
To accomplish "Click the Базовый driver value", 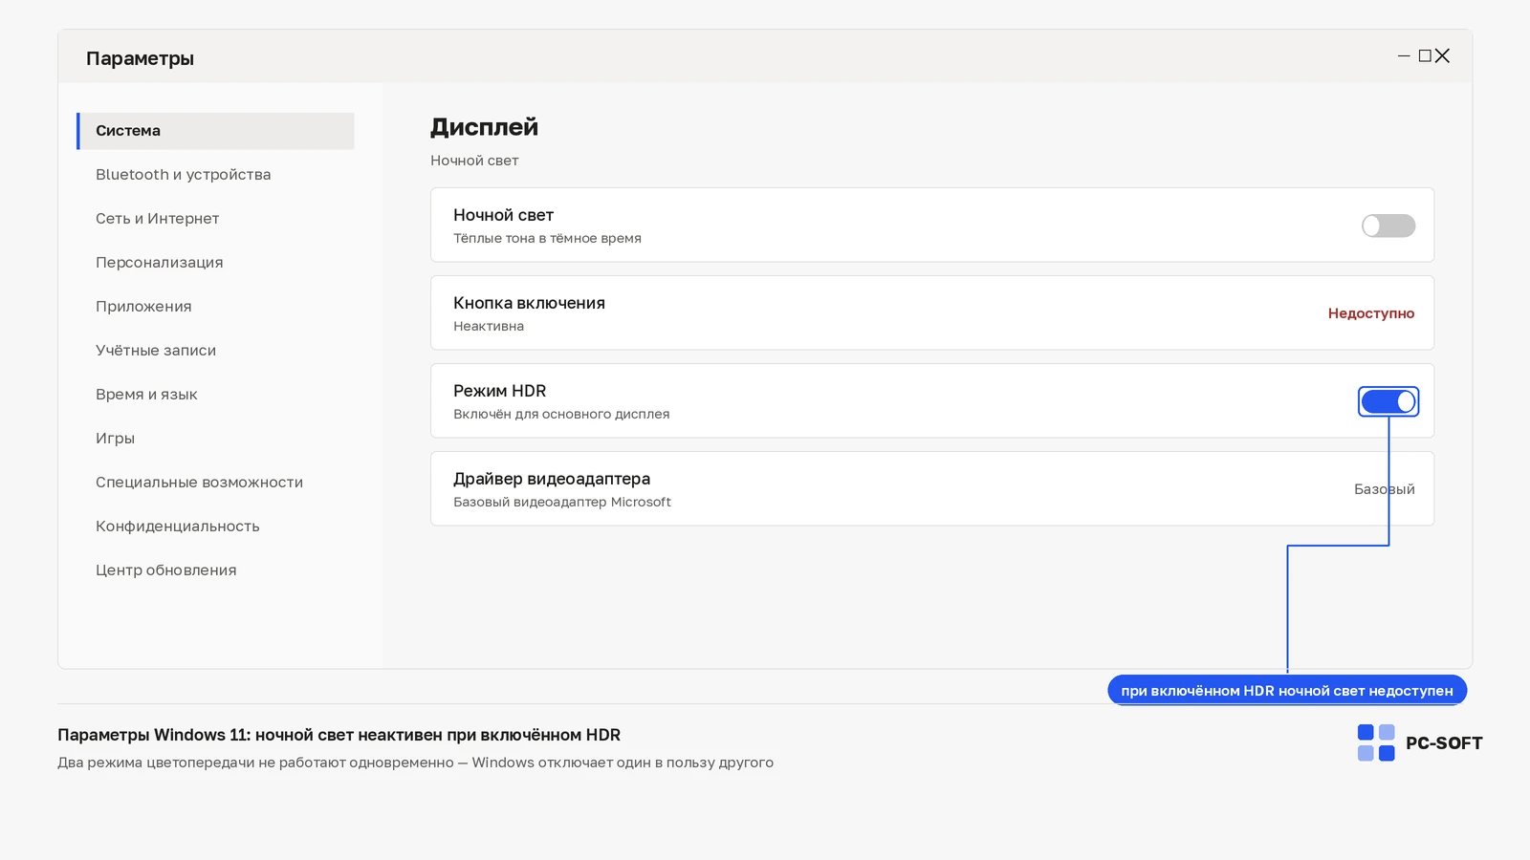I will pyautogui.click(x=1384, y=489).
